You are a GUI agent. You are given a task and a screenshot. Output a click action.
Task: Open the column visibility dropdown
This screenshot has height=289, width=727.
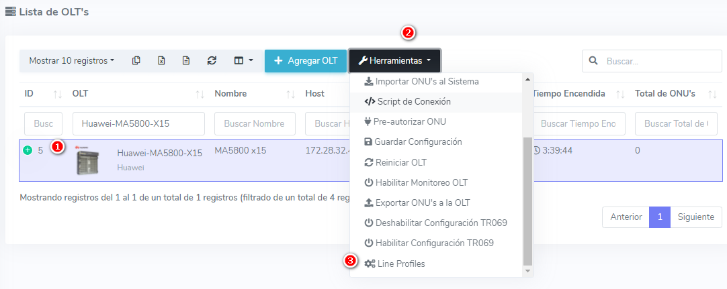pyautogui.click(x=243, y=60)
